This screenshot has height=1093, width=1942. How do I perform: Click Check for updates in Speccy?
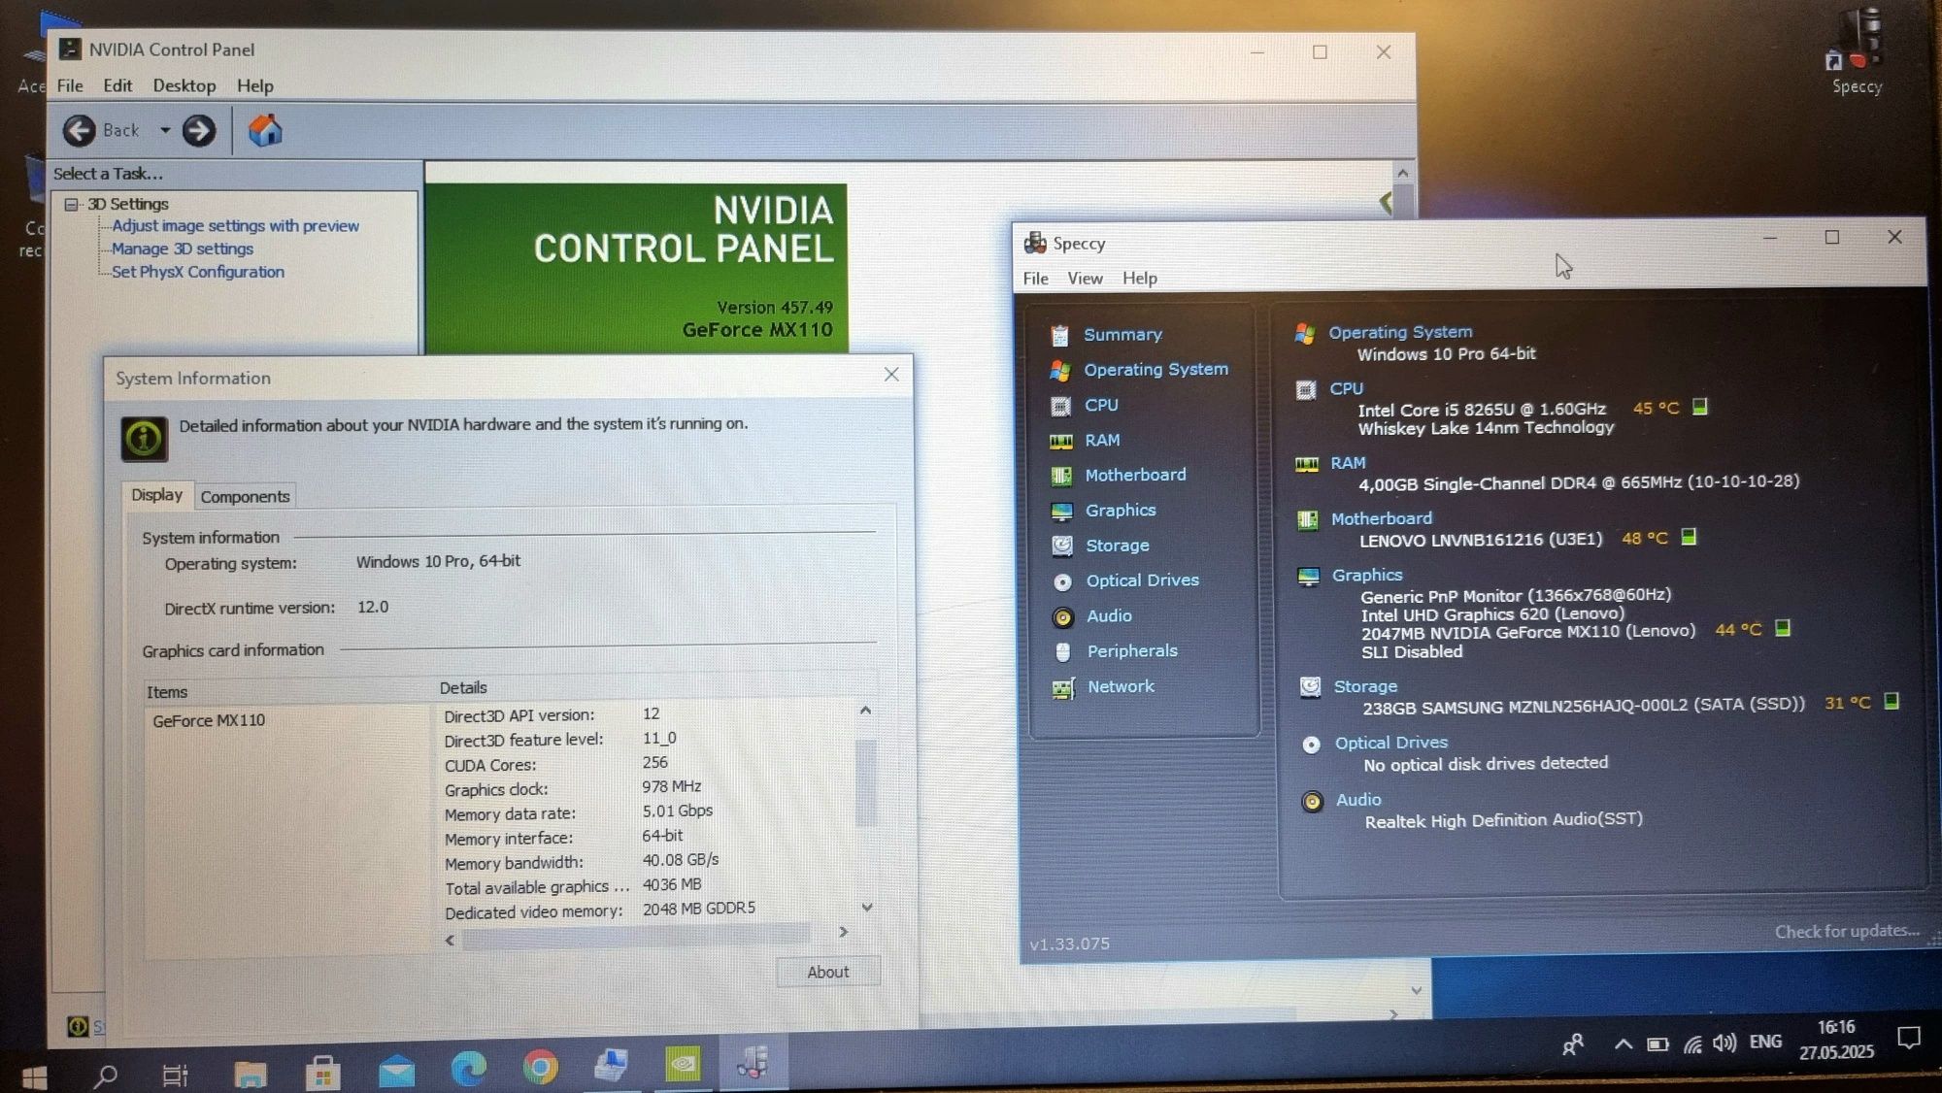click(x=1847, y=931)
